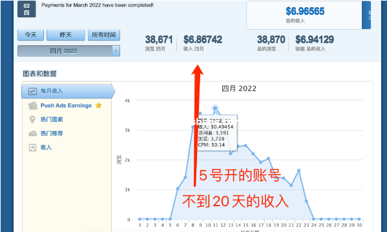Click the gold star next to Push Ads Earnings
The width and height of the screenshot is (387, 232).
click(98, 106)
